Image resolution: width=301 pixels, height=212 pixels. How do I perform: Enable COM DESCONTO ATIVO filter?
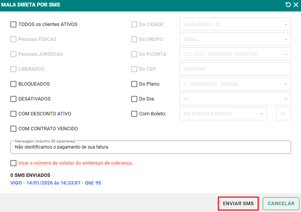pos(13,114)
